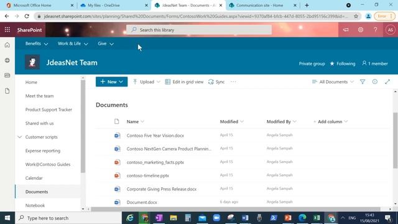The image size is (398, 224).
Task: Open Product Support Tracker navigation link
Action: click(49, 110)
